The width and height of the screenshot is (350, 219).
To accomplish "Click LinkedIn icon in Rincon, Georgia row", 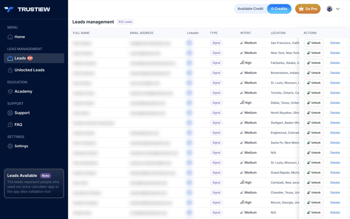I will pos(189,203).
